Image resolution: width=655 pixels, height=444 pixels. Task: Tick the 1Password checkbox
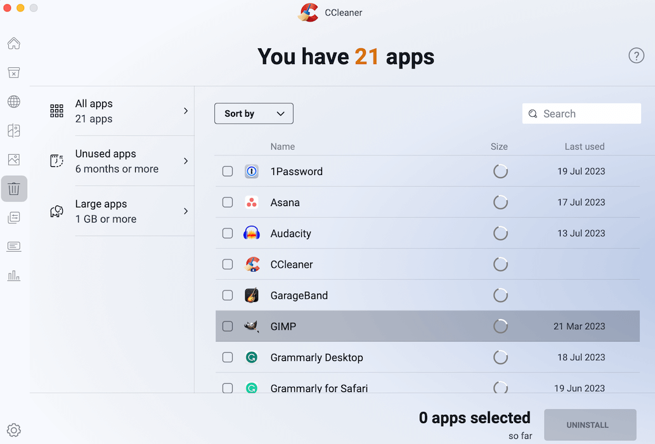pos(227,171)
